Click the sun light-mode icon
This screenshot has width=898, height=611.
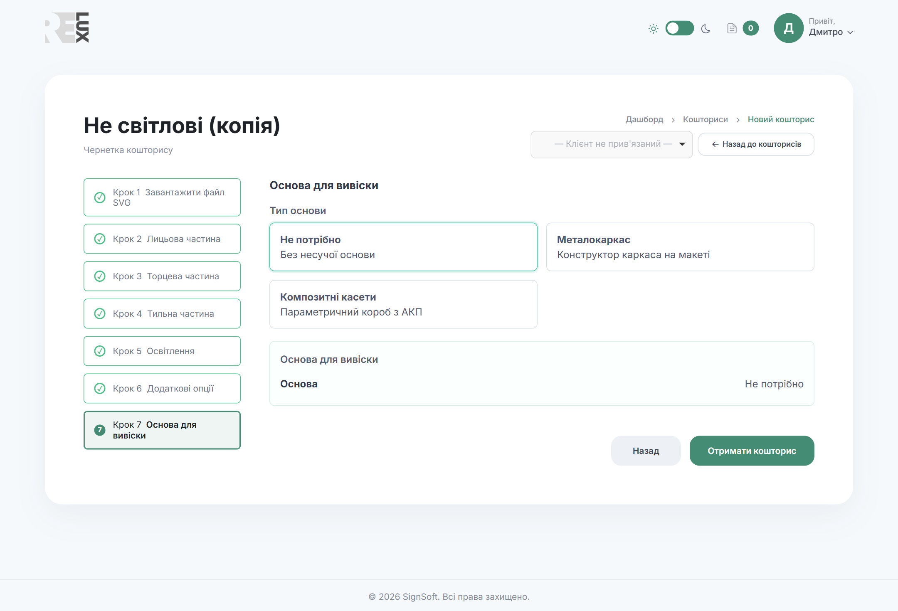(653, 29)
